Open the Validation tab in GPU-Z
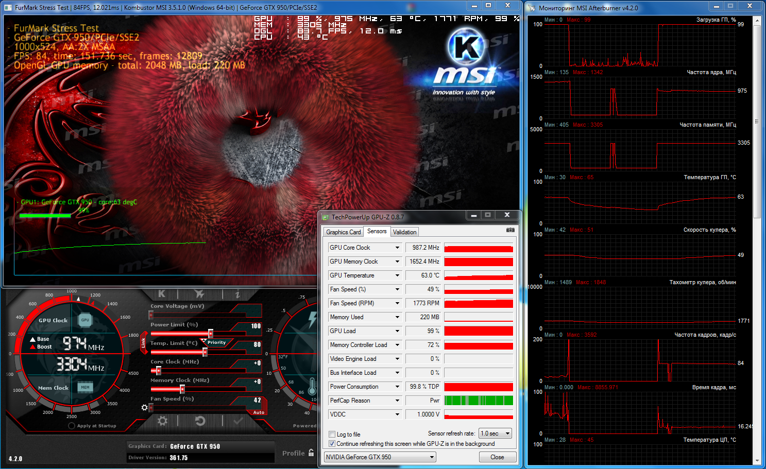 click(x=405, y=232)
